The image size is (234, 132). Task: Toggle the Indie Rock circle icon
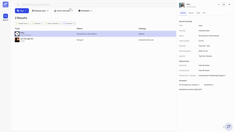[64, 24]
